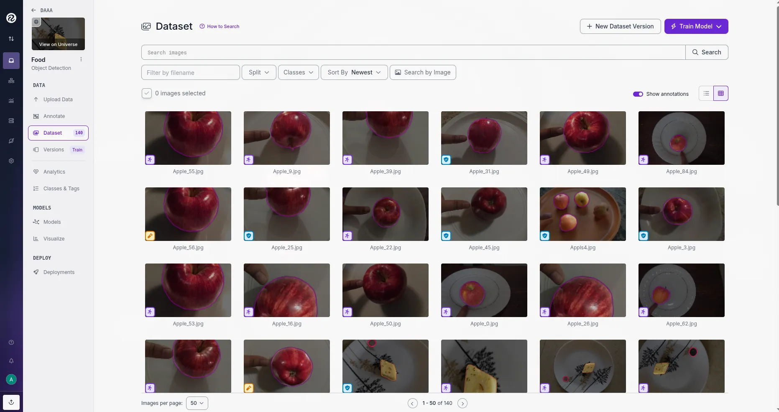
Task: Click Search by Image button
Action: [x=423, y=72]
